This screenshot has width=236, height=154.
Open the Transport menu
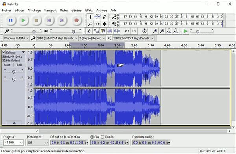point(50,10)
